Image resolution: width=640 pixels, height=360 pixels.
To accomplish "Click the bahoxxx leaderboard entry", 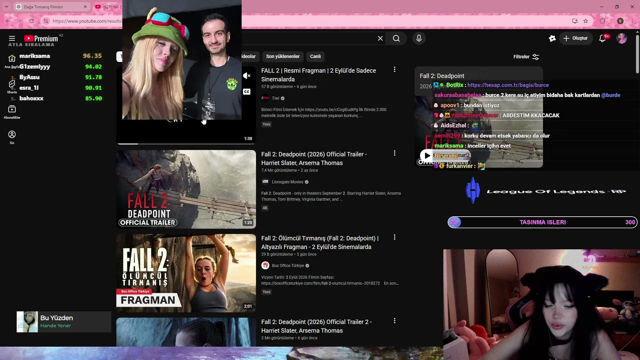I will pos(55,98).
